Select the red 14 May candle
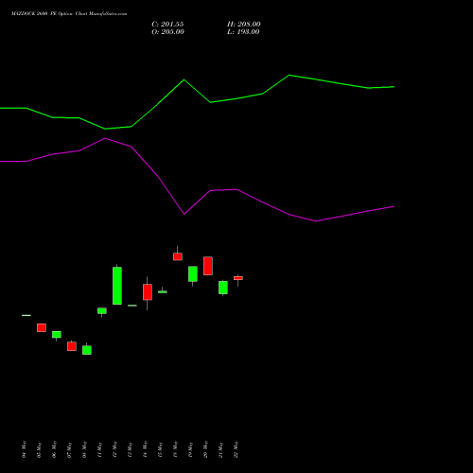Image resolution: width=473 pixels, height=473 pixels. click(x=148, y=292)
